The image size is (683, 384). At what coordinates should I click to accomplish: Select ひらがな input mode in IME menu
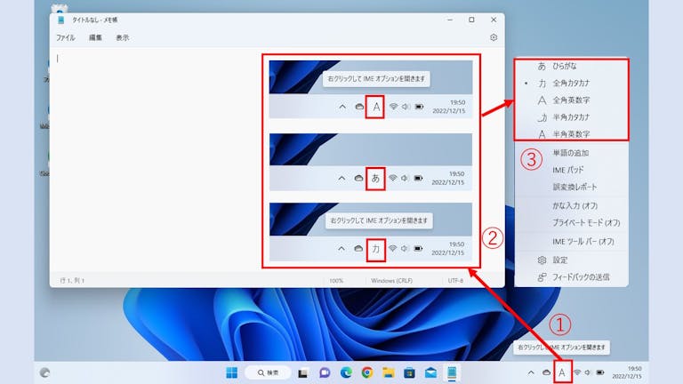coord(571,66)
